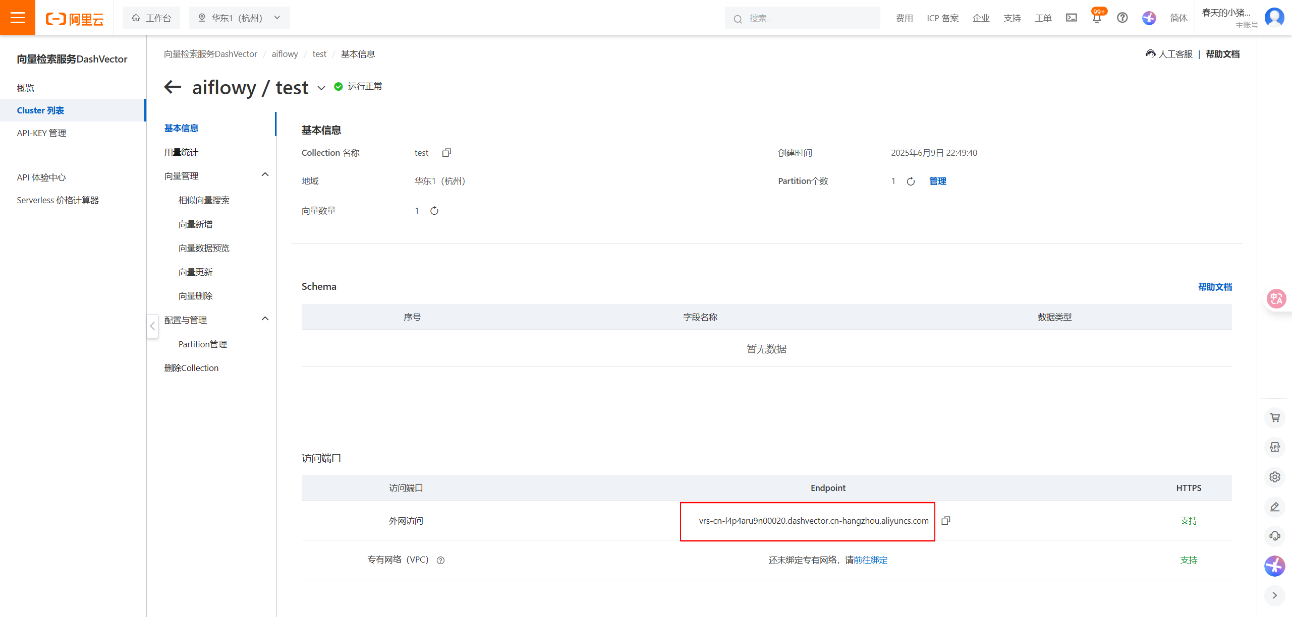
Task: Open 用量统计 in the side menu
Action: click(181, 152)
